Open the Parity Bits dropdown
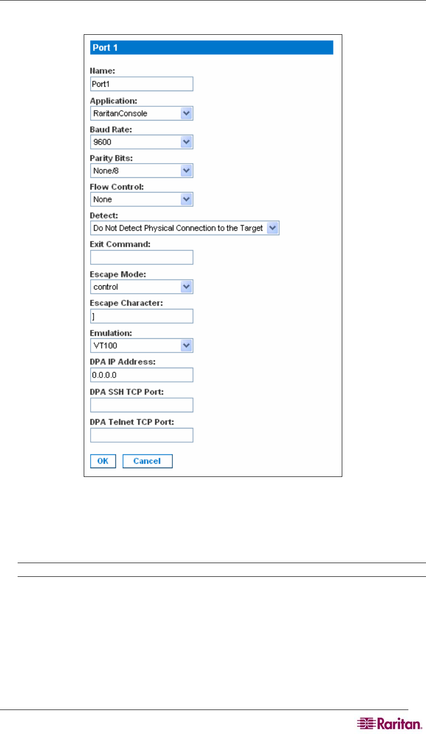The image size is (426, 734). tap(142, 170)
